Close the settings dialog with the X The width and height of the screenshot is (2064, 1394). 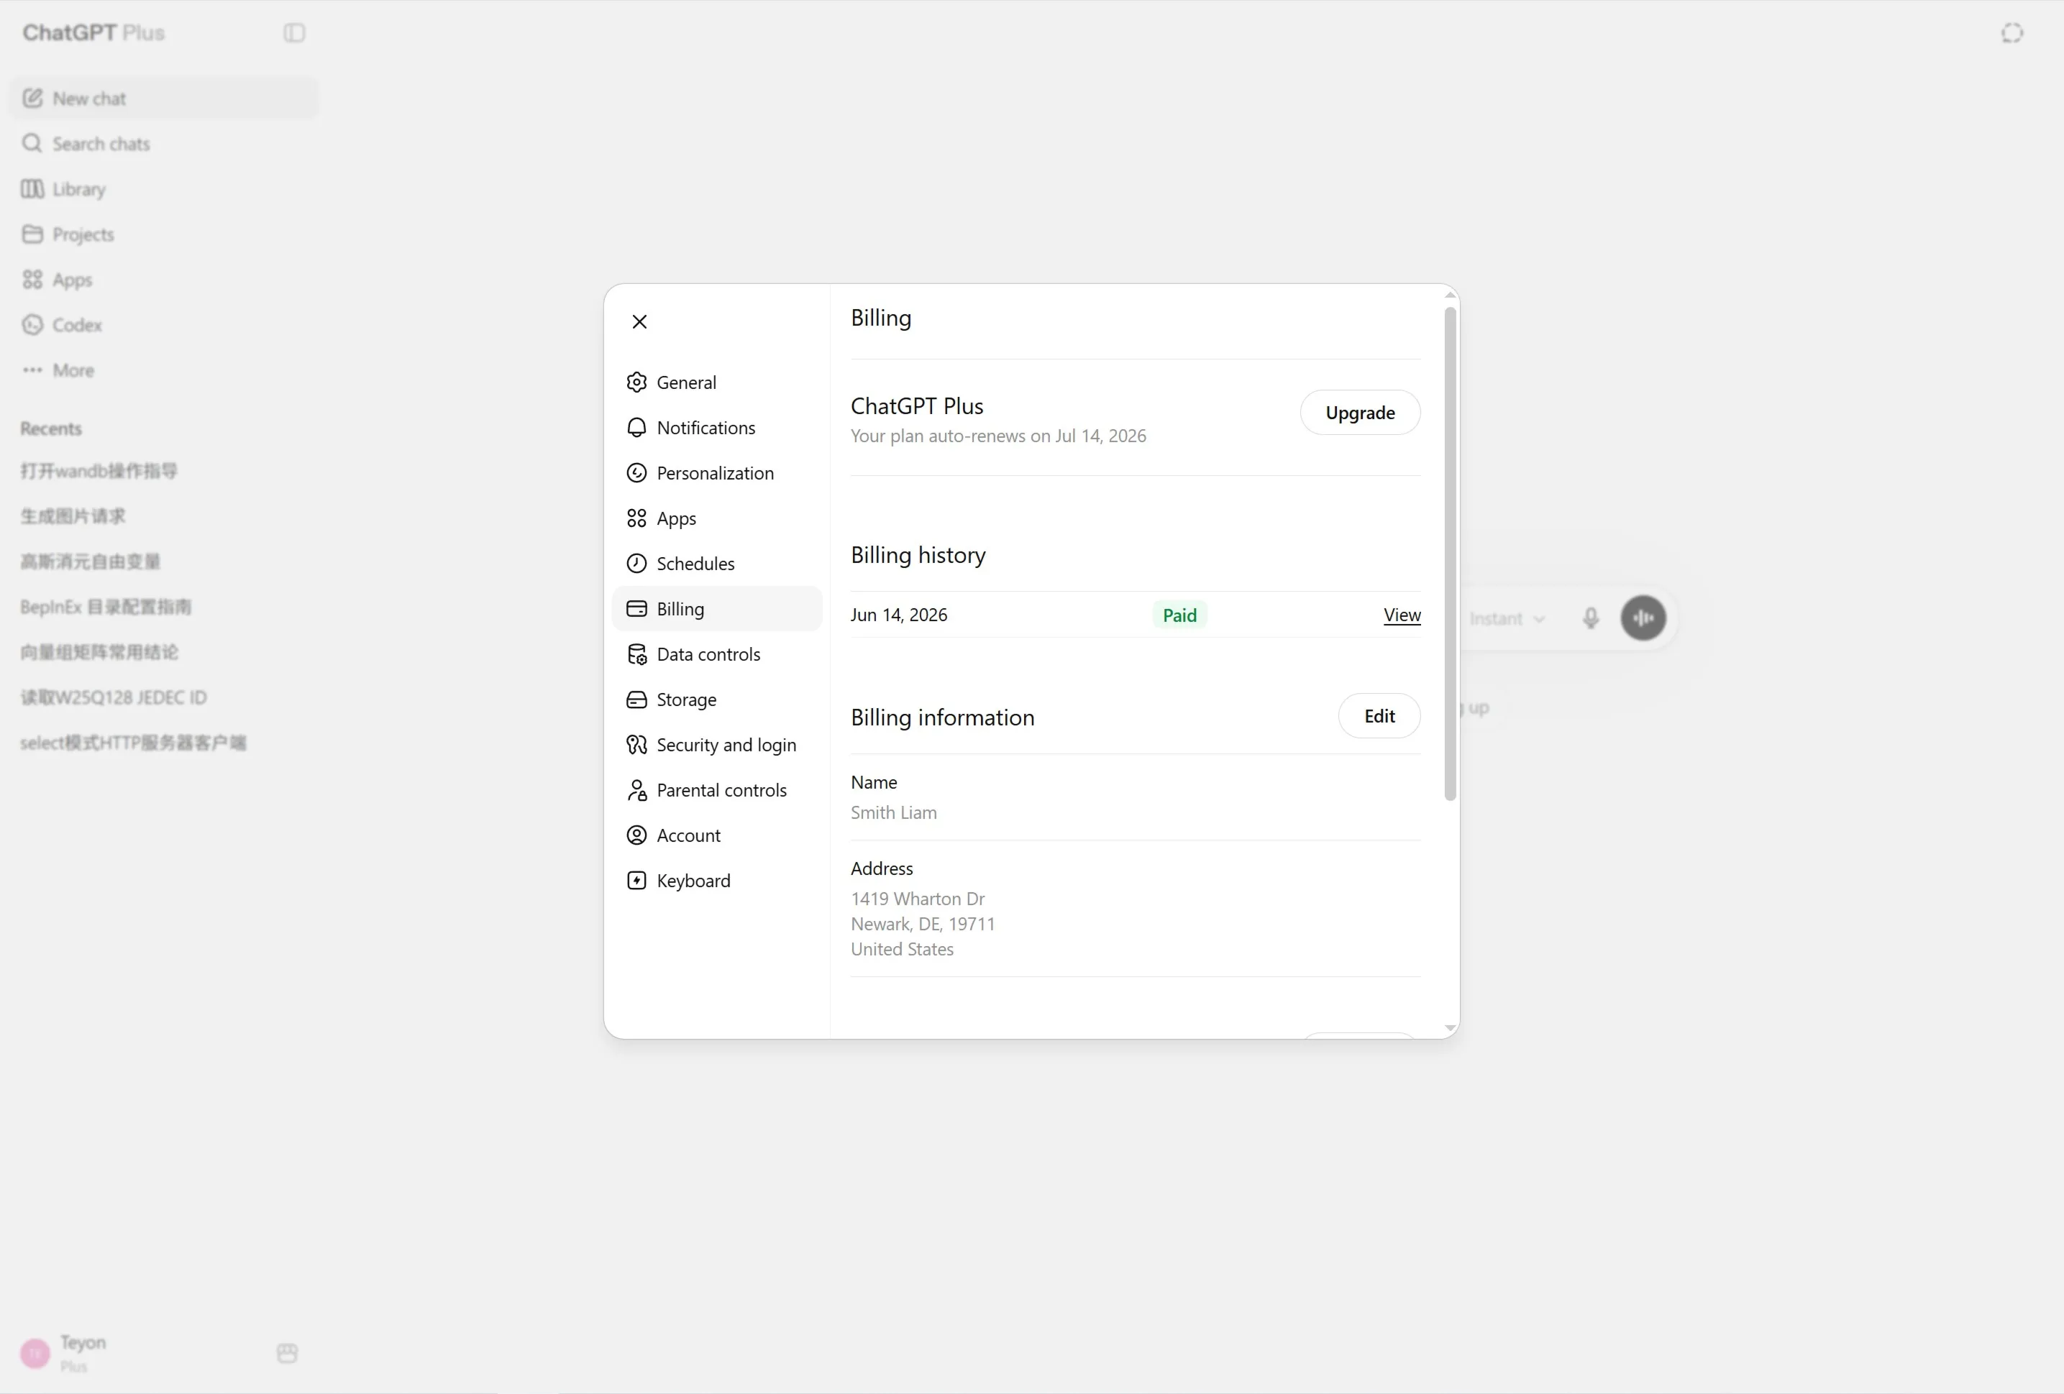pyautogui.click(x=639, y=321)
